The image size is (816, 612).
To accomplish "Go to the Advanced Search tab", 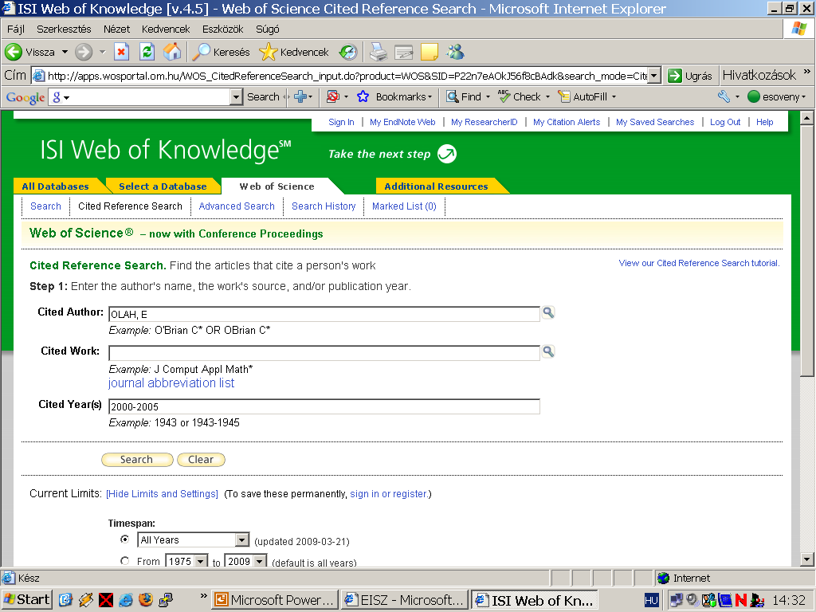I will point(237,206).
